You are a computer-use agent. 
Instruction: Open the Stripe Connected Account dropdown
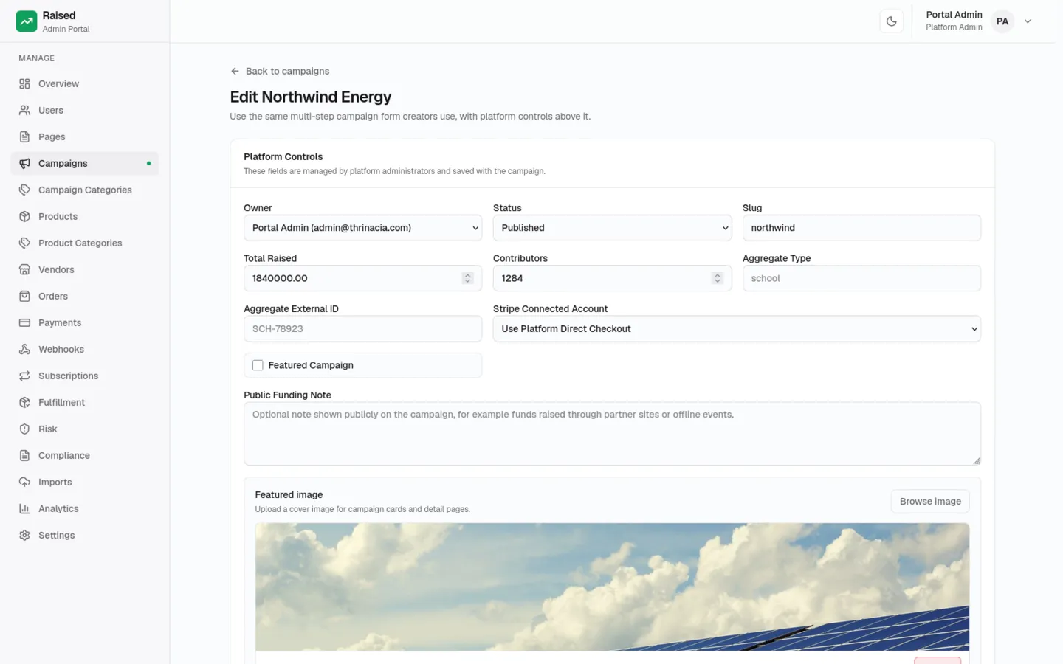737,329
